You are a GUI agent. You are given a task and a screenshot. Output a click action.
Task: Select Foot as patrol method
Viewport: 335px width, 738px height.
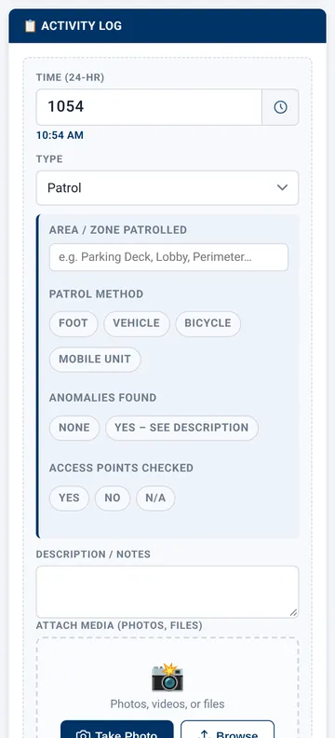[x=74, y=323]
